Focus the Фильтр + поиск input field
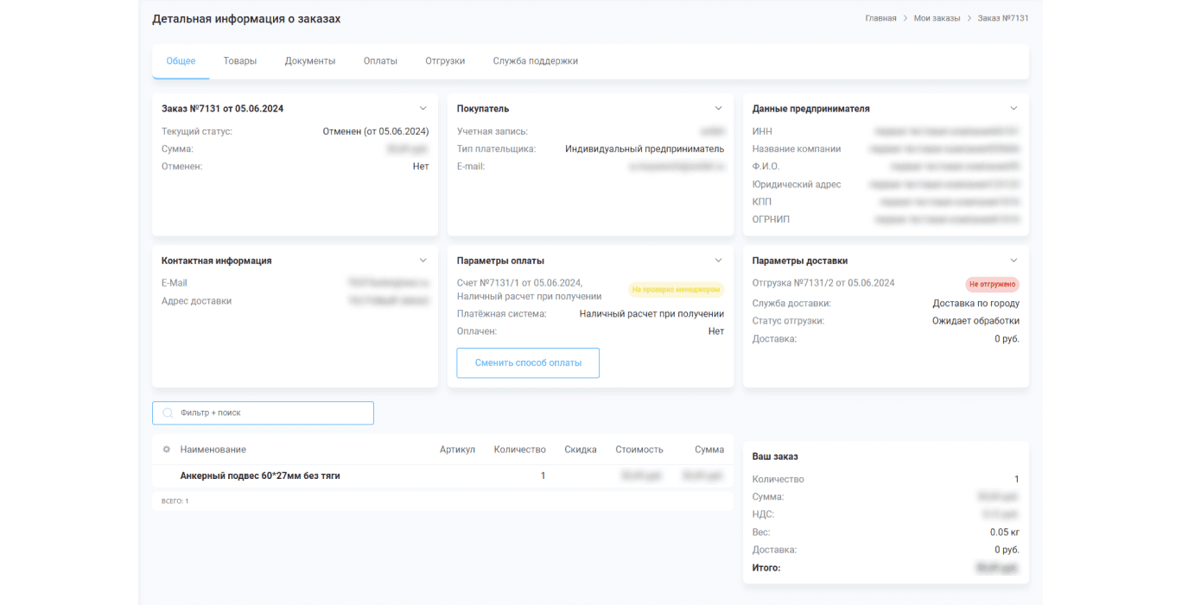Viewport: 1182px width, 605px height. pos(264,413)
